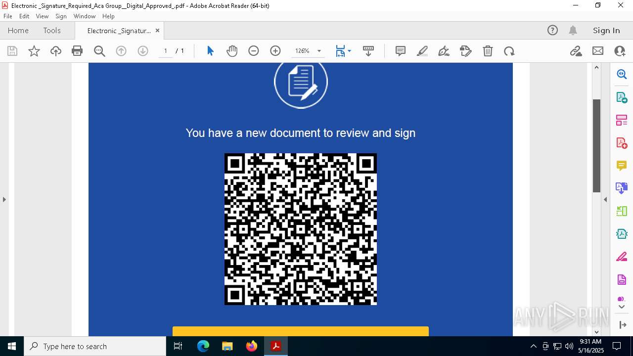Open the Sign with pen tool
The width and height of the screenshot is (633, 356).
click(x=444, y=51)
